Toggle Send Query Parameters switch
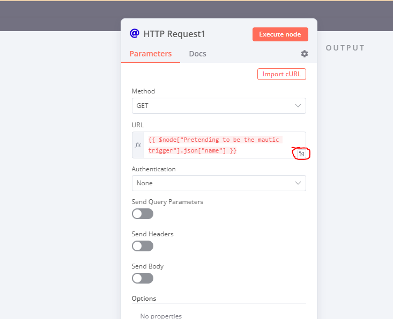Image resolution: width=393 pixels, height=319 pixels. [143, 214]
